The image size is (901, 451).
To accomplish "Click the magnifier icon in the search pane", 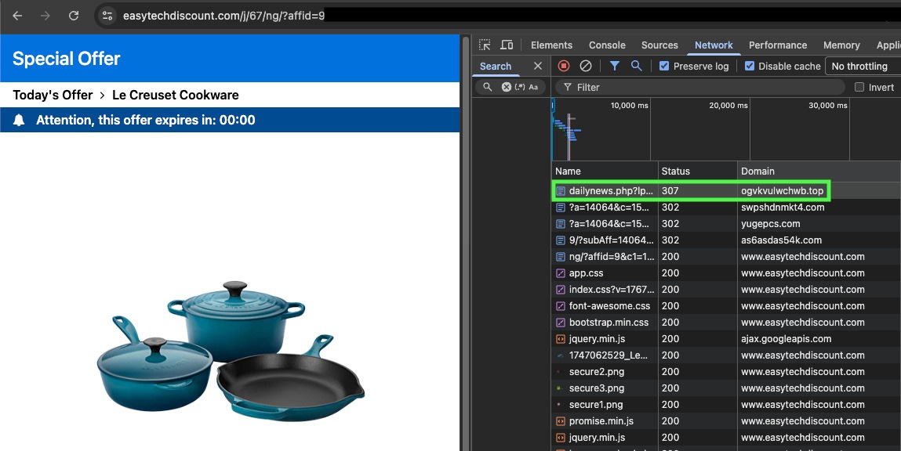I will [487, 87].
